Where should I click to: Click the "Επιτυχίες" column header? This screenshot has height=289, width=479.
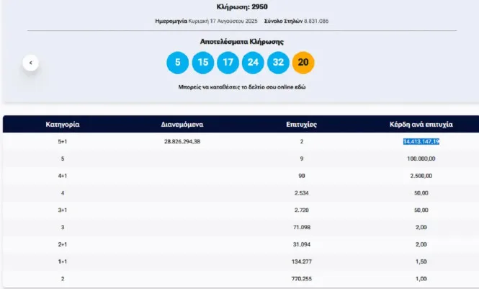[x=302, y=125]
